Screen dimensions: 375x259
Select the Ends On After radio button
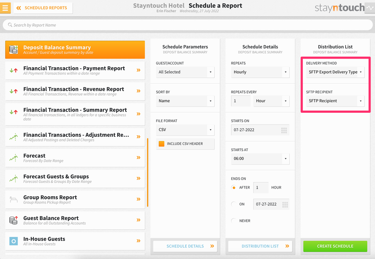(234, 188)
